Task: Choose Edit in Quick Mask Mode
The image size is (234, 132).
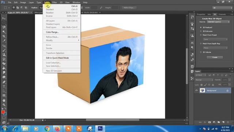Action: (x=61, y=58)
